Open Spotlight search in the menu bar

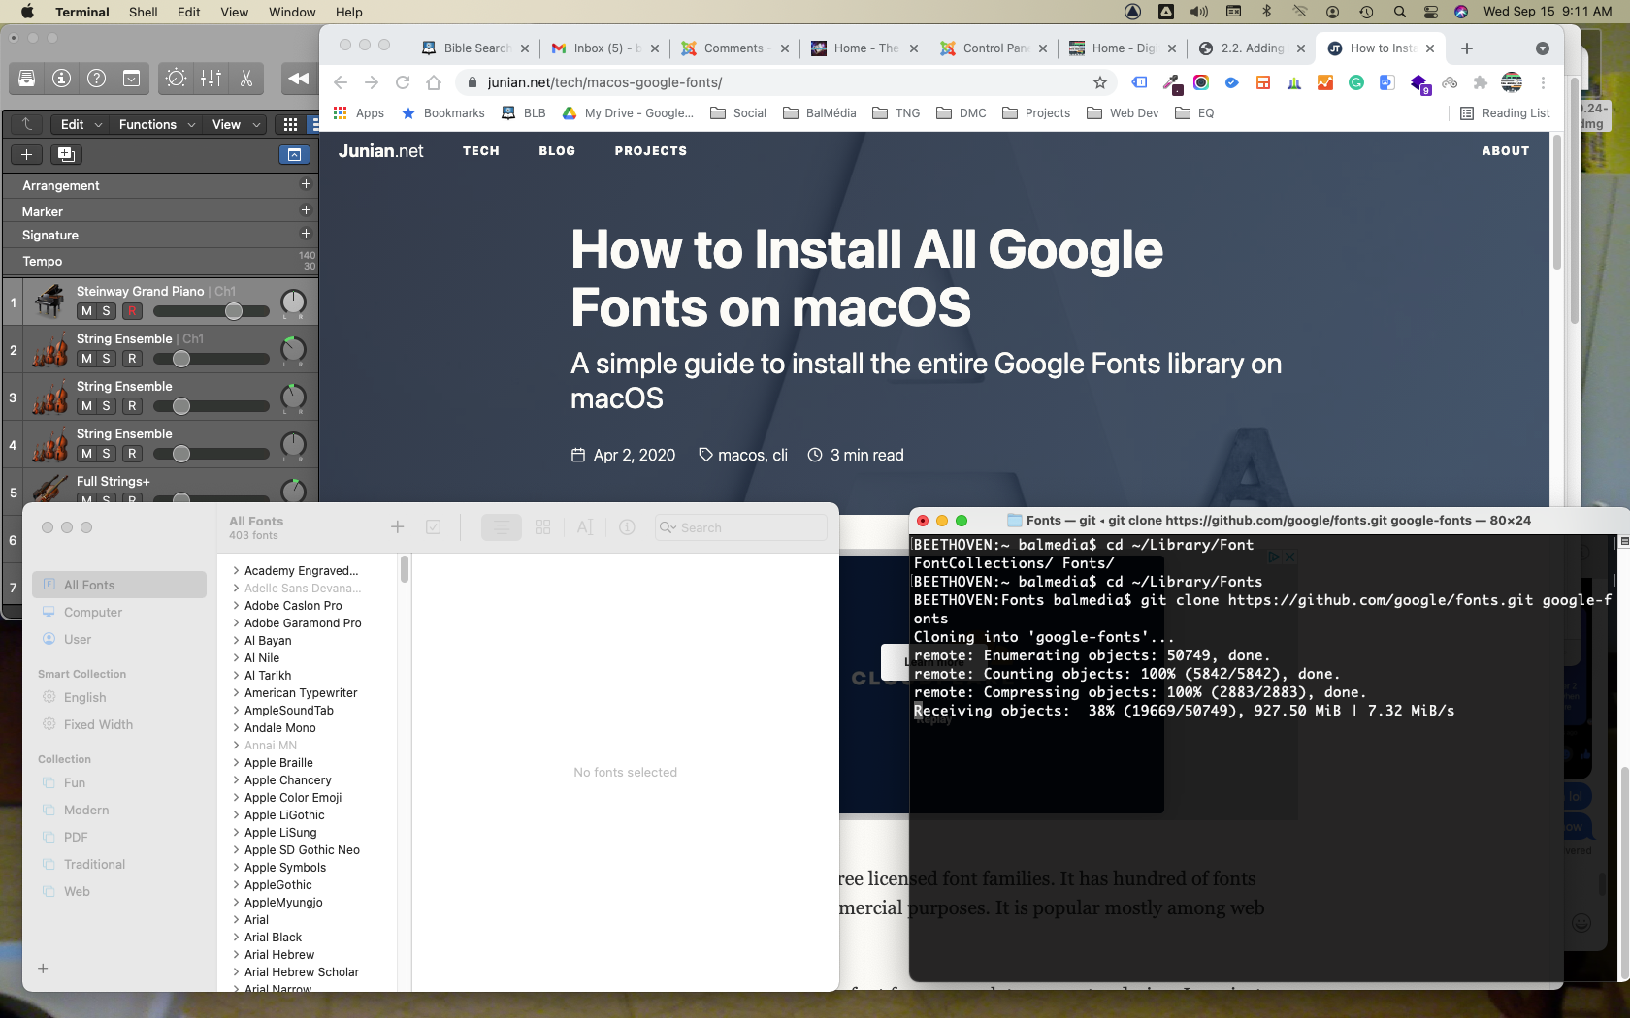(x=1399, y=12)
